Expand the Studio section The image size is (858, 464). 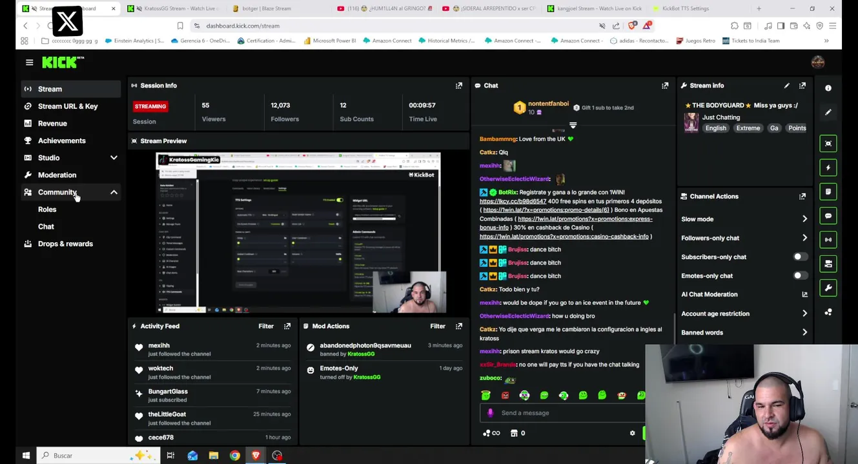click(x=114, y=158)
